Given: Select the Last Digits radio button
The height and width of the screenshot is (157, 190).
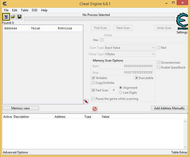Looking at the screenshot, I should click(x=121, y=93).
